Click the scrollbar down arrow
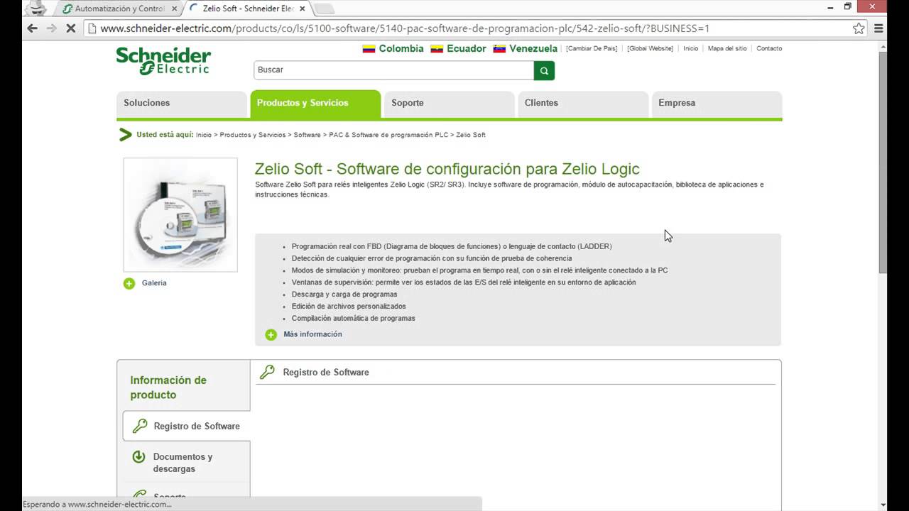Screen dimensions: 909x511 [883, 505]
